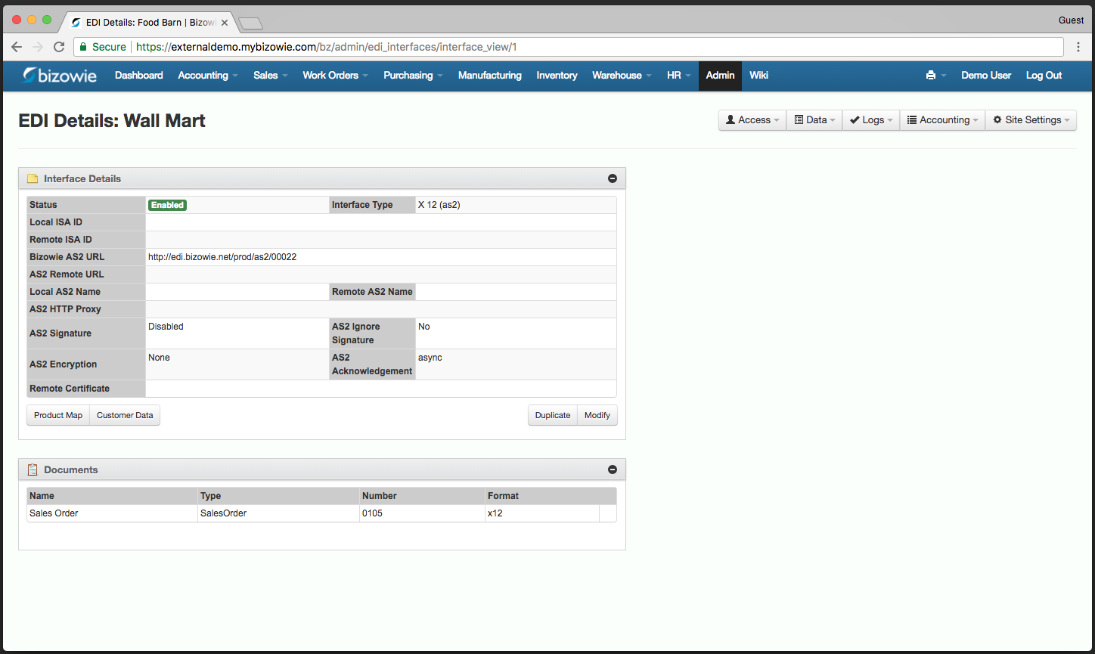1095x654 pixels.
Task: Open the Wiki
Action: tap(758, 76)
